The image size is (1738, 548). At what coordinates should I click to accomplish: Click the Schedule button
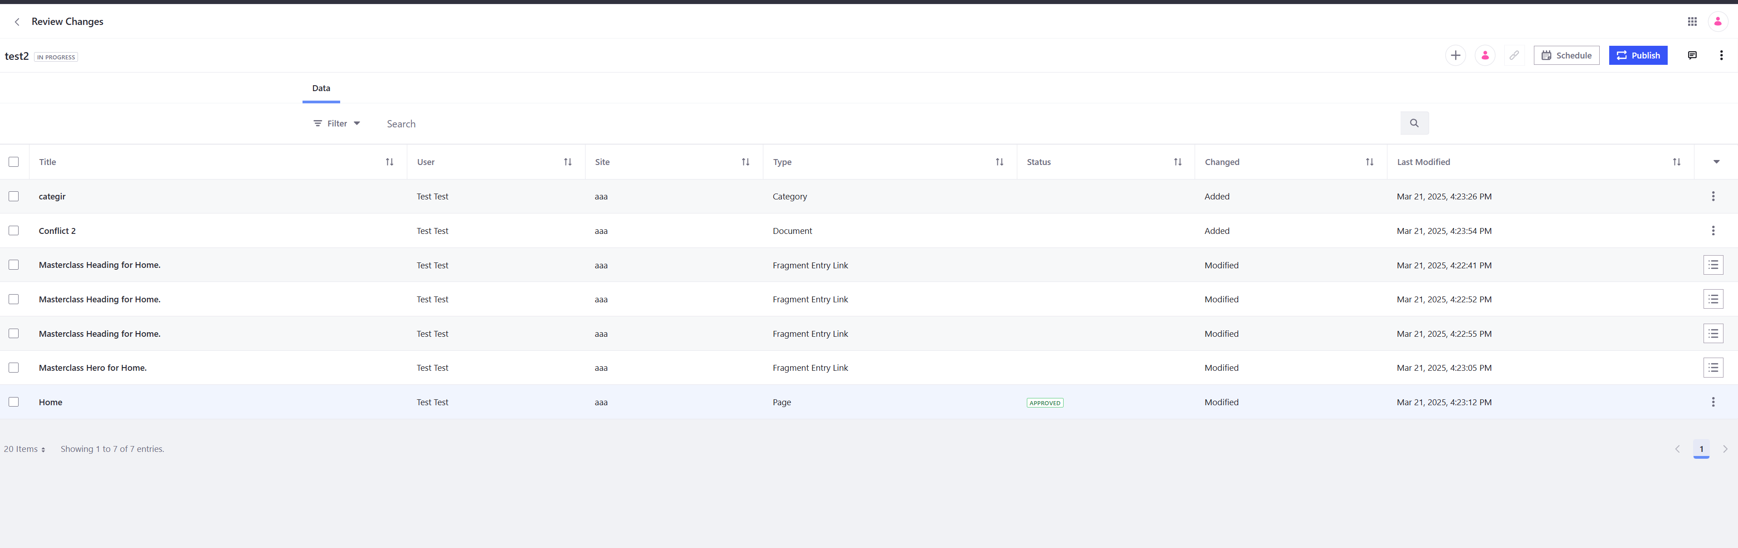[1566, 55]
